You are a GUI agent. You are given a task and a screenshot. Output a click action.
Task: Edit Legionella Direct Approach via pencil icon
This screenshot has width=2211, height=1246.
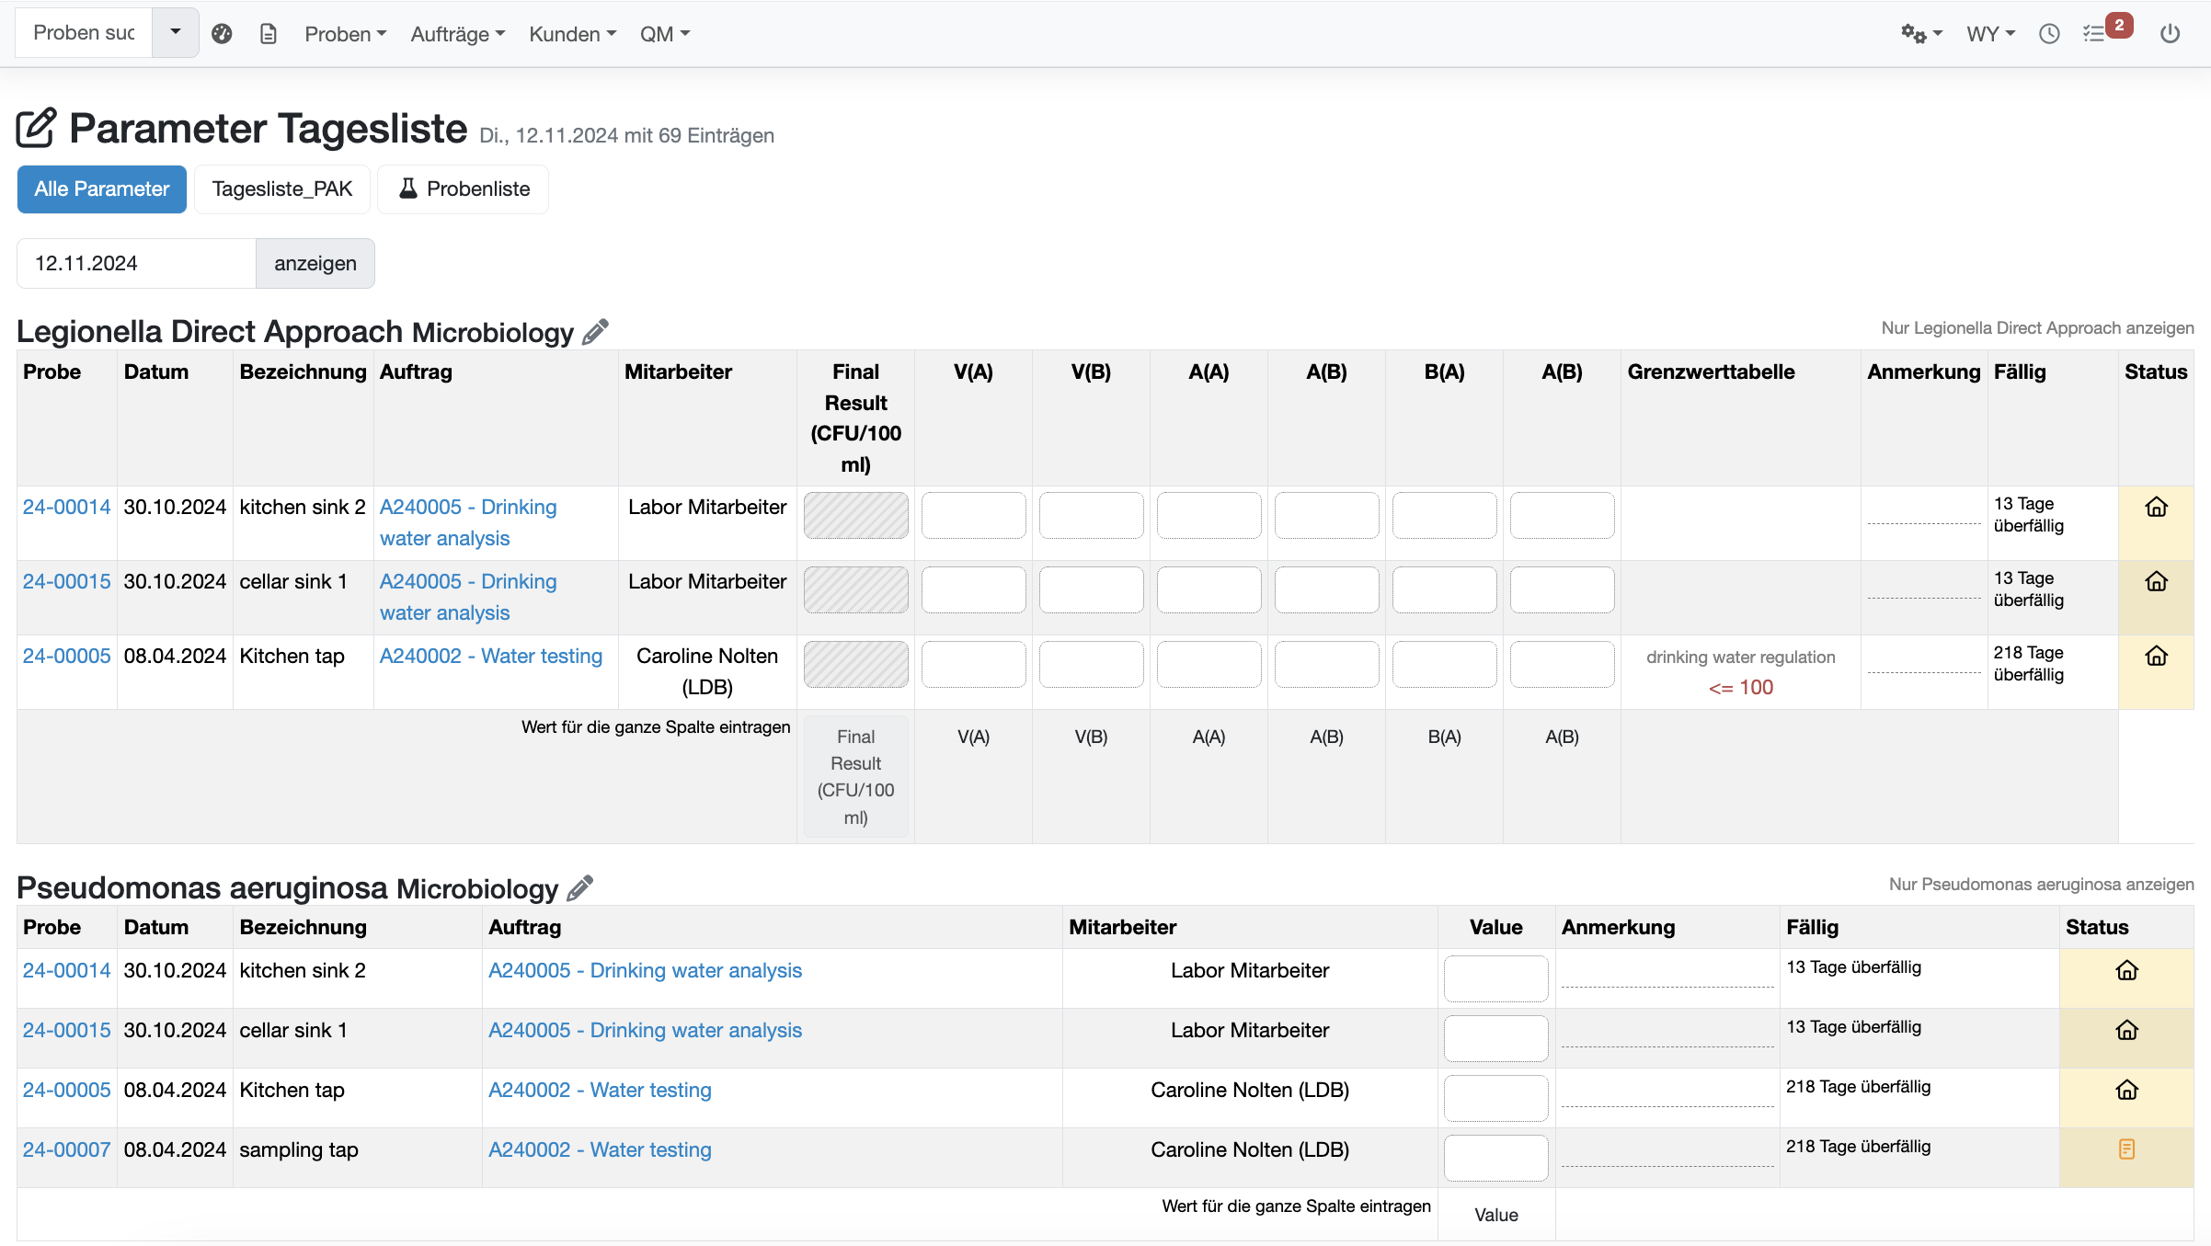[x=596, y=331]
